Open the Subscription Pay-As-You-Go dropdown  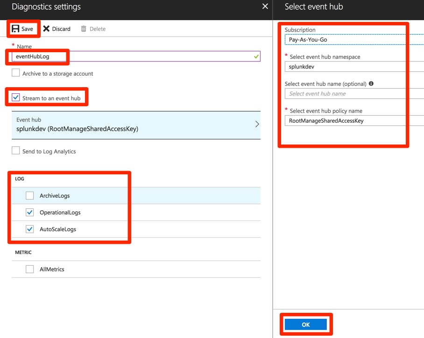tap(354, 40)
